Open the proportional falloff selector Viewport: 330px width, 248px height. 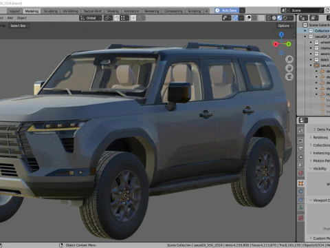point(141,18)
